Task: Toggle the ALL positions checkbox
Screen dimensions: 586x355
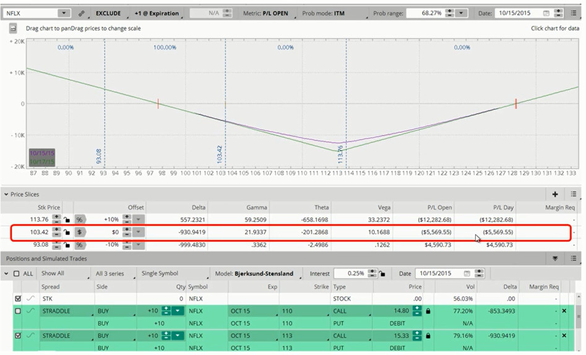Action: 17,273
